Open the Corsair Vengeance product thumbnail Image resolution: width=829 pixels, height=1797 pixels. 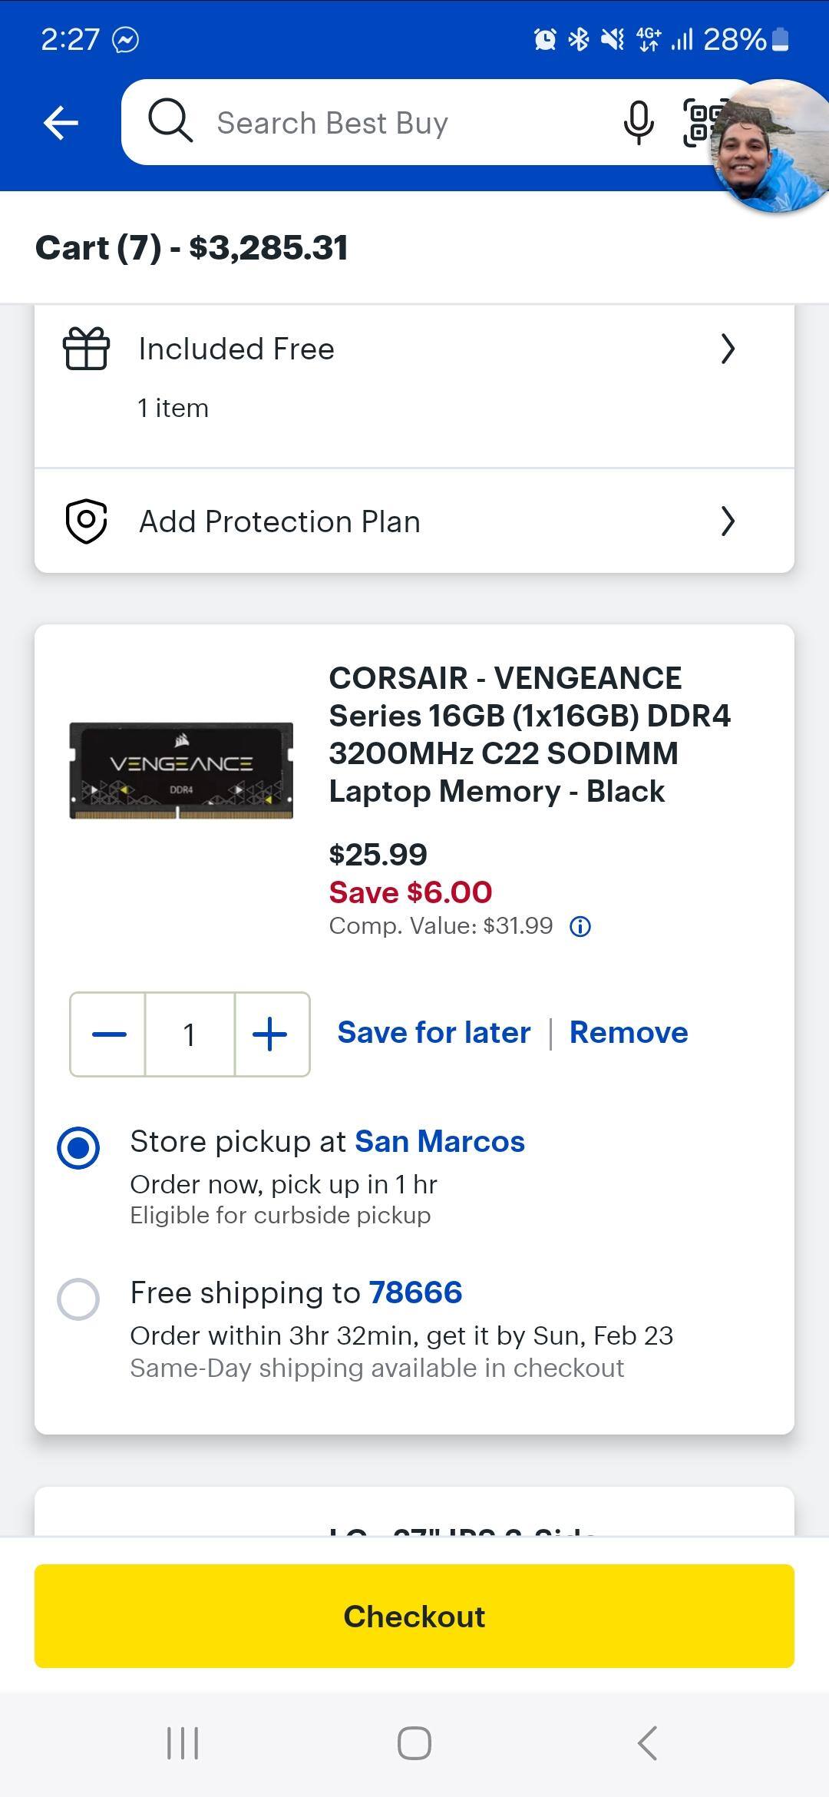pos(181,770)
